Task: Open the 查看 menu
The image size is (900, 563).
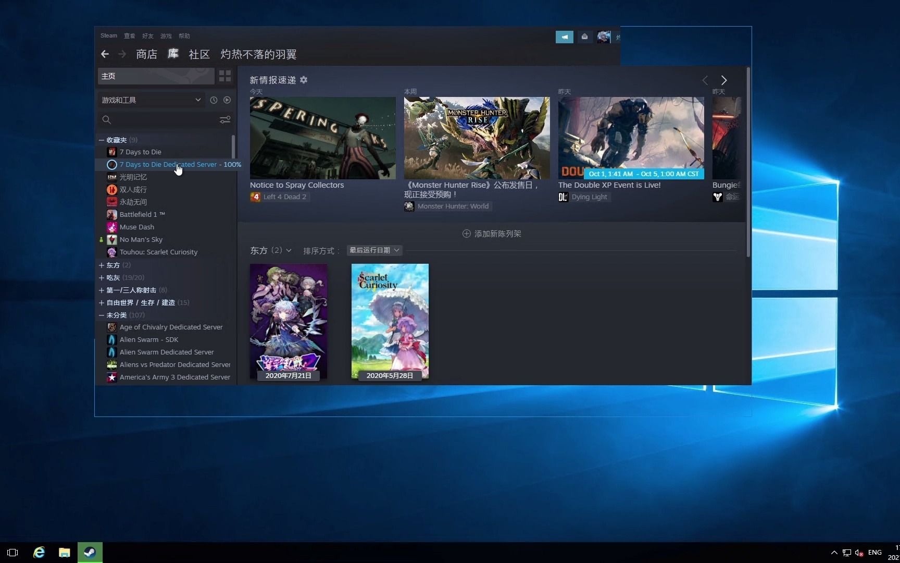Action: [x=130, y=36]
